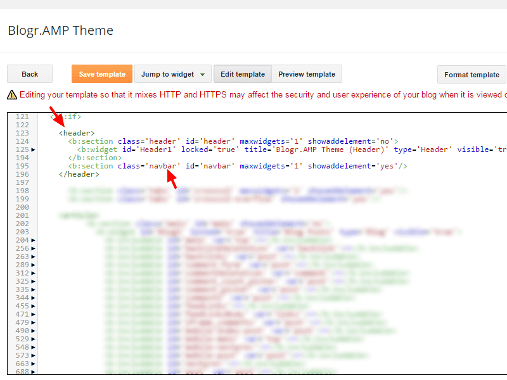
Task: Click type='Header' attribute on line 125
Action: tap(423, 149)
